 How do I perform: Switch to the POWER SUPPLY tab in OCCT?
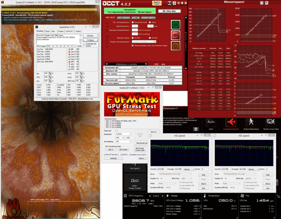click(x=148, y=18)
